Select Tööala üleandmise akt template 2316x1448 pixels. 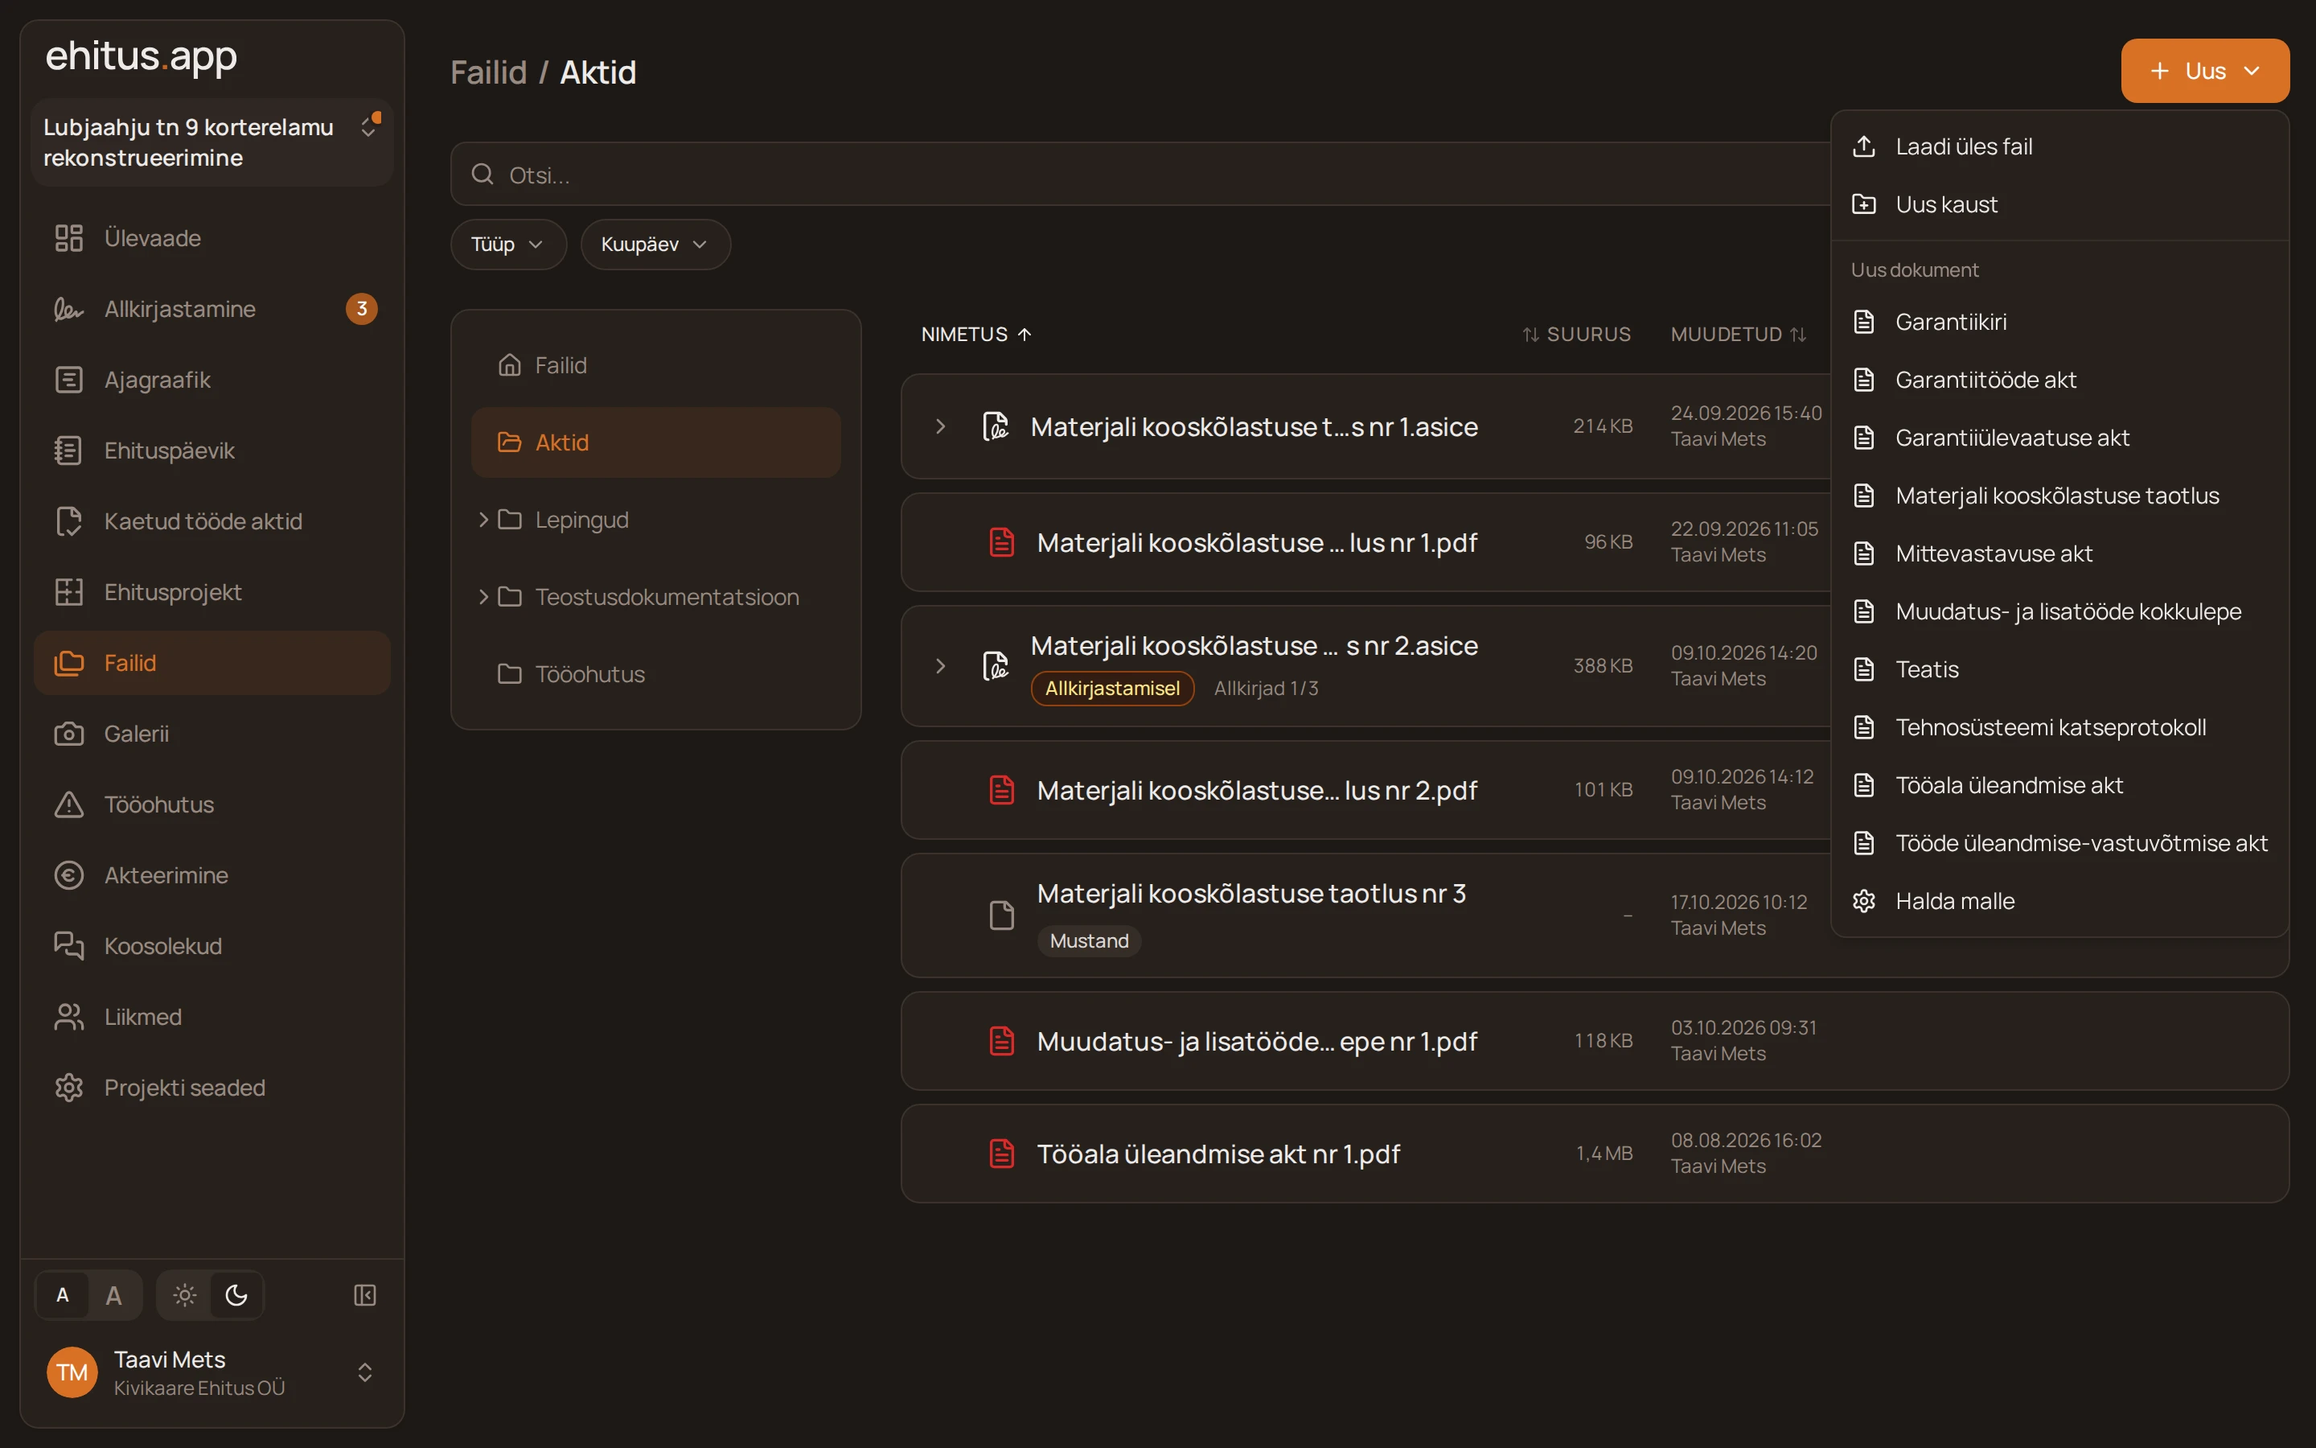(2059, 785)
